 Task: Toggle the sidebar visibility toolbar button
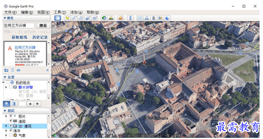pyautogui.click(x=58, y=18)
